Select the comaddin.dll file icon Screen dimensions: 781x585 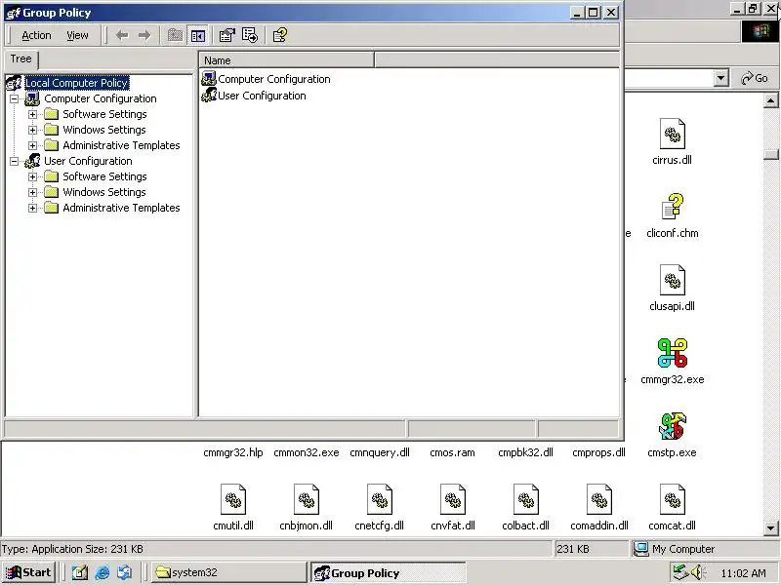[599, 499]
